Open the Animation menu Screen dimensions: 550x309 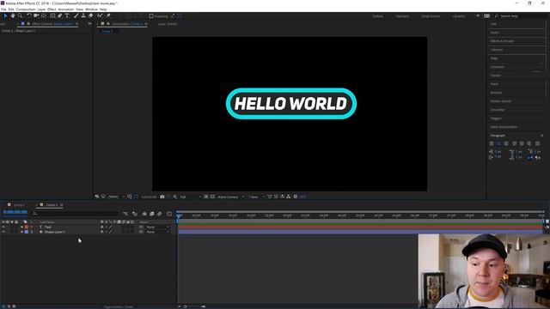[x=66, y=9]
